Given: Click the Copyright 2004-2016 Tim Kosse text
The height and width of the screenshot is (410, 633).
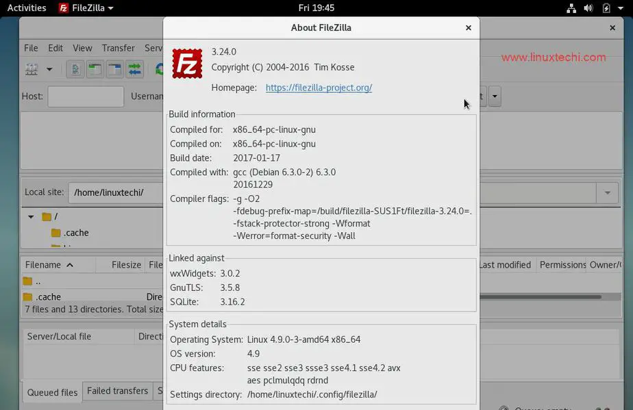Looking at the screenshot, I should [x=282, y=67].
